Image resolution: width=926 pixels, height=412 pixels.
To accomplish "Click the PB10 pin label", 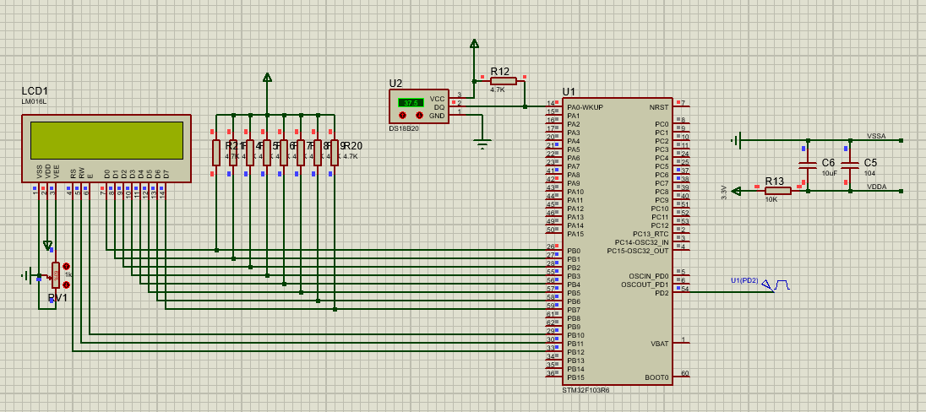I will click(x=576, y=335).
